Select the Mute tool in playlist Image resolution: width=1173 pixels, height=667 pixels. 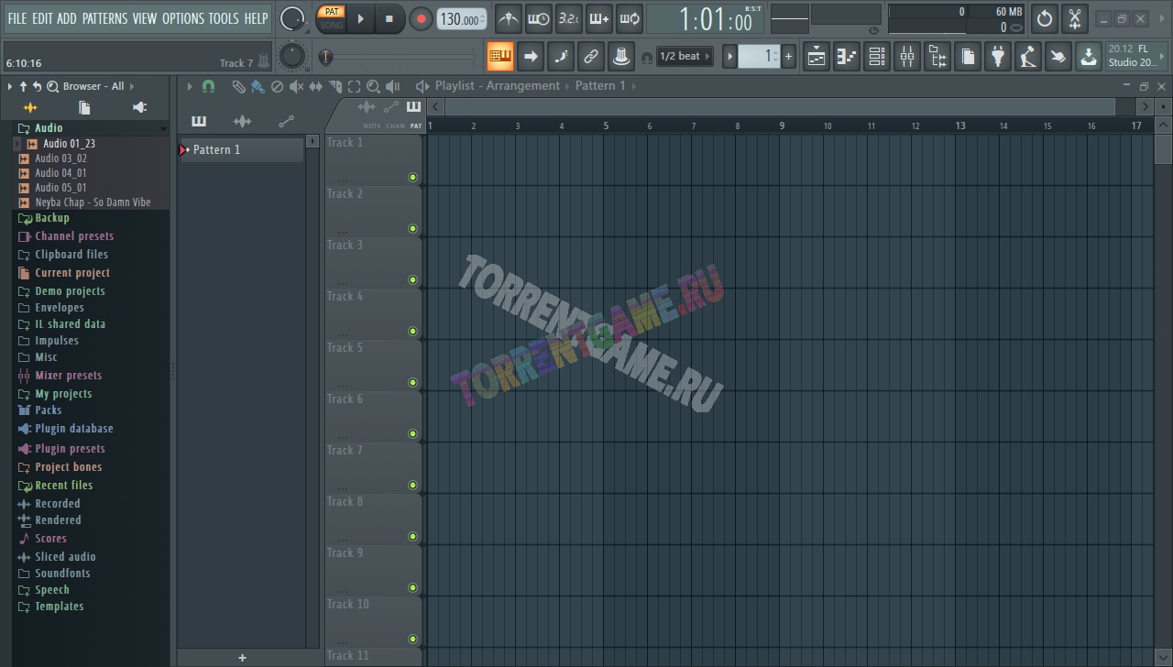point(296,86)
